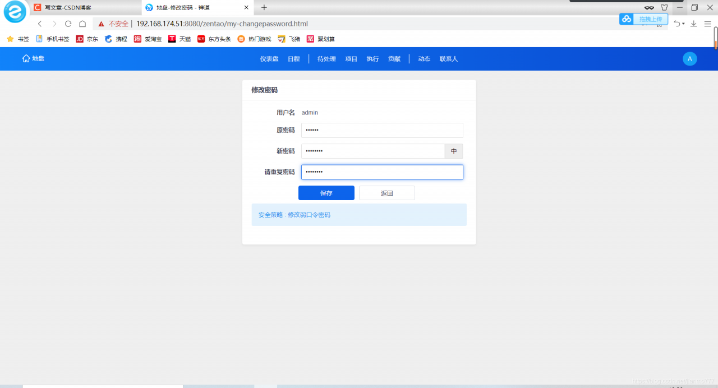Open the browser hamburger menu
This screenshot has height=388, width=718.
coord(708,24)
